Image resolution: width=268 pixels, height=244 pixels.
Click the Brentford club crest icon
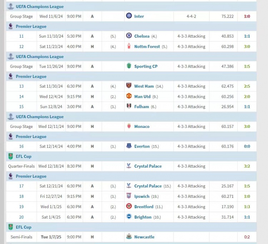[129, 206]
